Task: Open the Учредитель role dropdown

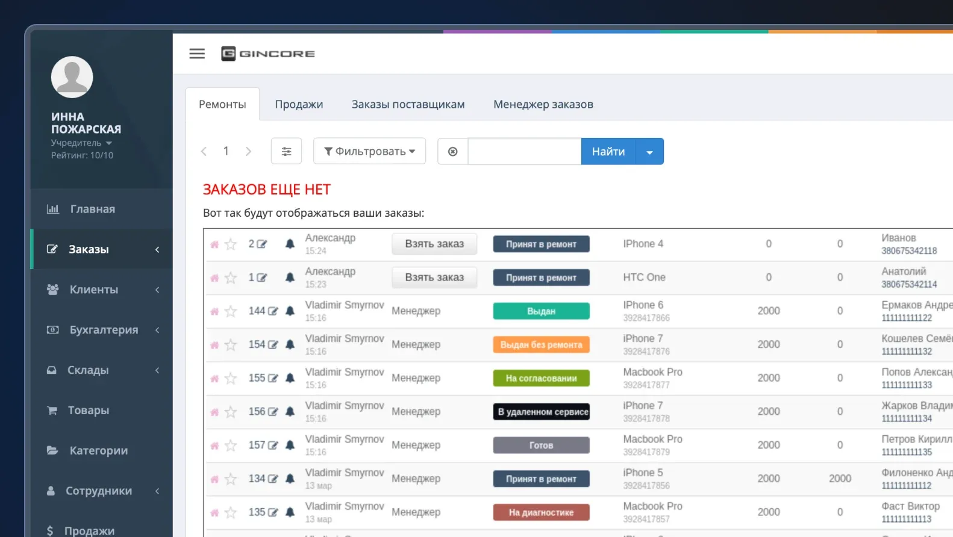Action: coord(81,143)
